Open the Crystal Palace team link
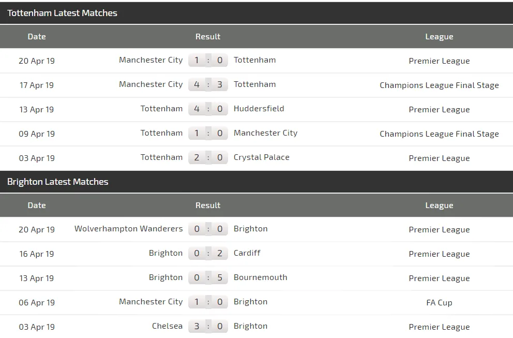 pyautogui.click(x=261, y=157)
